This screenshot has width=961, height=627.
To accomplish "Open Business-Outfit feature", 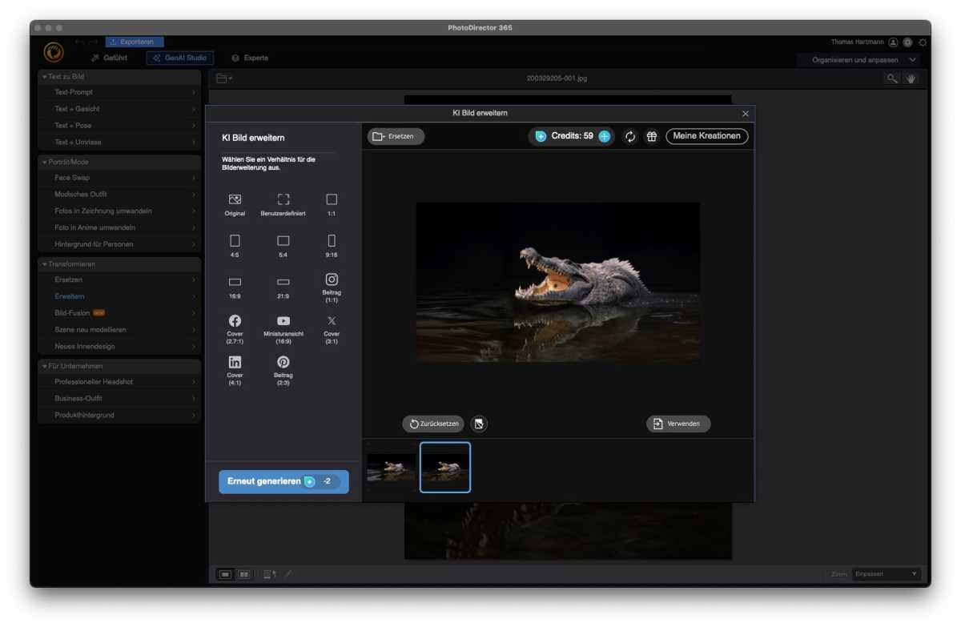I will pyautogui.click(x=119, y=399).
